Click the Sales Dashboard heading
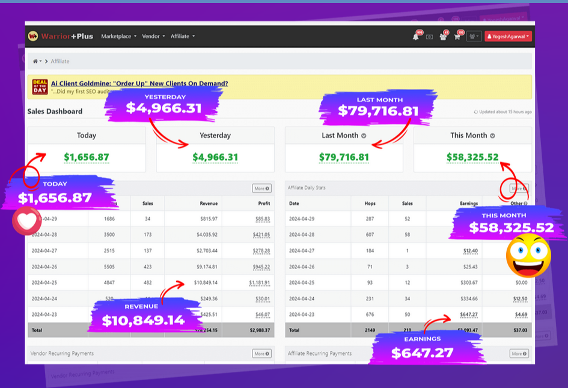The height and width of the screenshot is (388, 568). pos(55,112)
